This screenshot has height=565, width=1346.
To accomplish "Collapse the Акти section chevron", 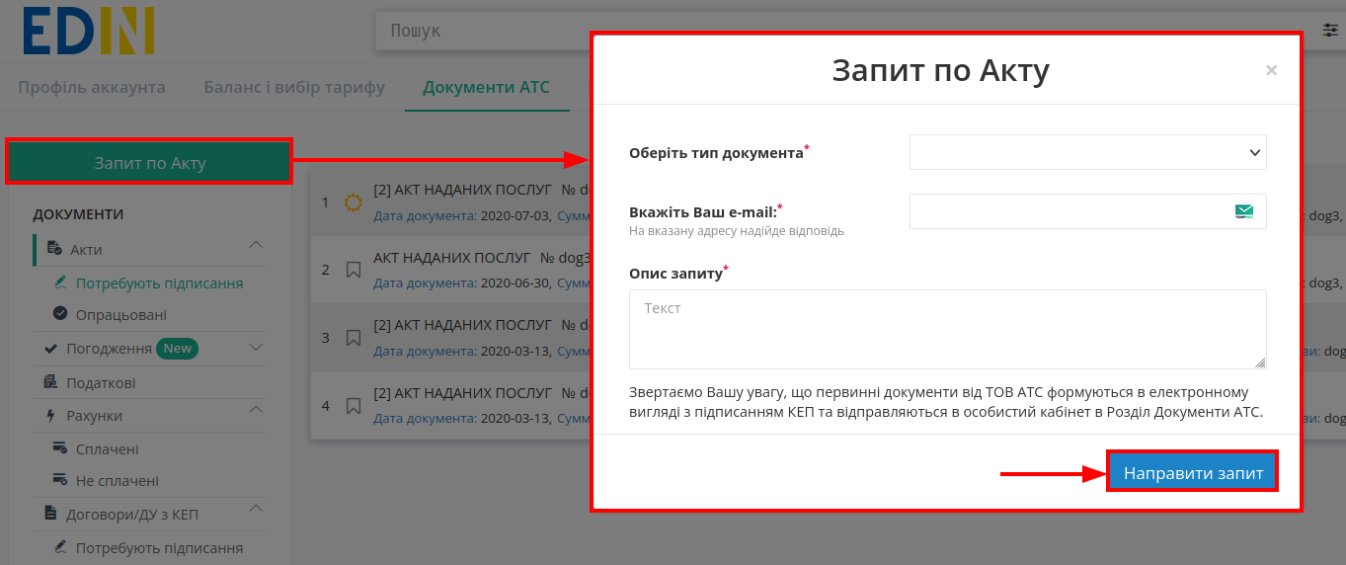I will [256, 244].
